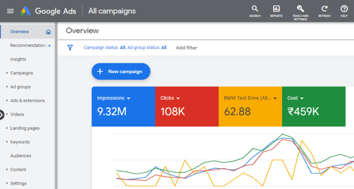
Task: Click the filter funnel icon
Action: [x=70, y=48]
